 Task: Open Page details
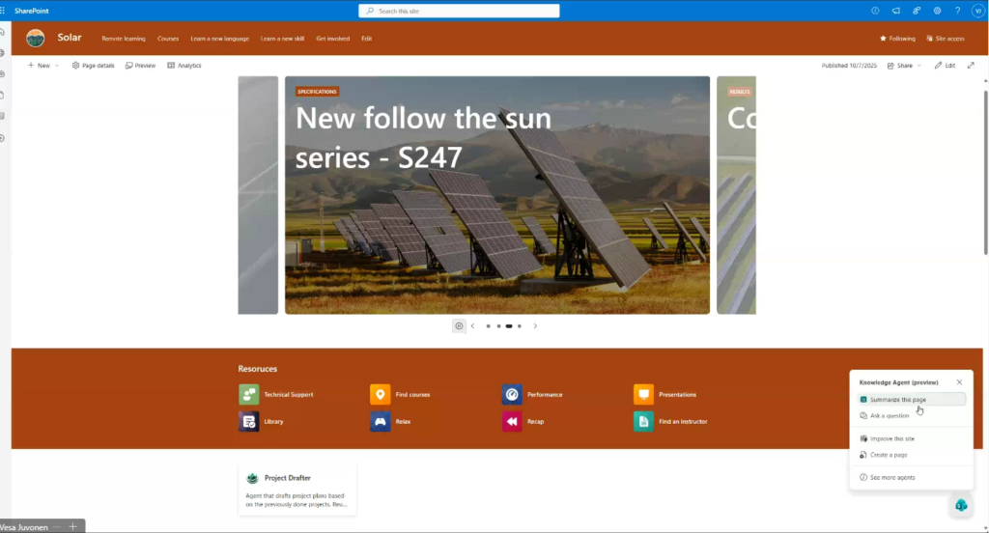93,65
